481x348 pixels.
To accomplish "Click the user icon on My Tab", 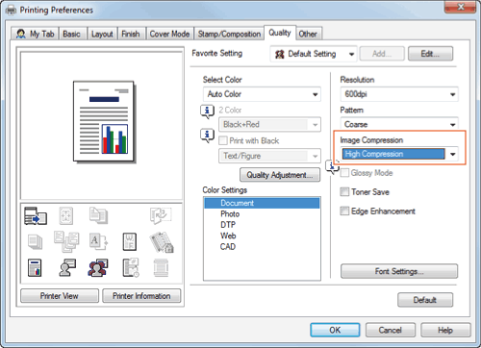I will [x=21, y=34].
